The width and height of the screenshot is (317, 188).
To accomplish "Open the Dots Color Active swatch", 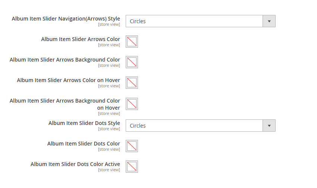I will [132, 167].
